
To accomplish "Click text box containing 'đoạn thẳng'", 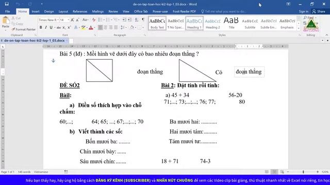I will coord(249,72).
